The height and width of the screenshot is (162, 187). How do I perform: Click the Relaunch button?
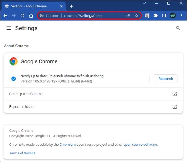point(166,79)
